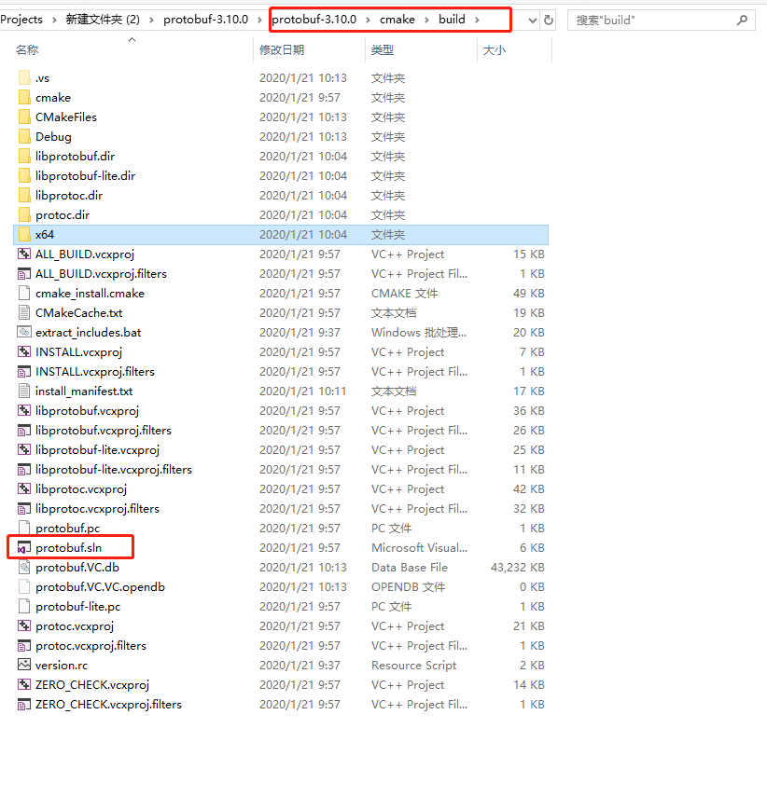The height and width of the screenshot is (797, 767).
Task: Select the Debug folder icon
Action: [24, 136]
